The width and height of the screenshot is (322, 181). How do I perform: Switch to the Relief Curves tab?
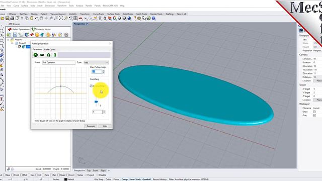point(50,49)
